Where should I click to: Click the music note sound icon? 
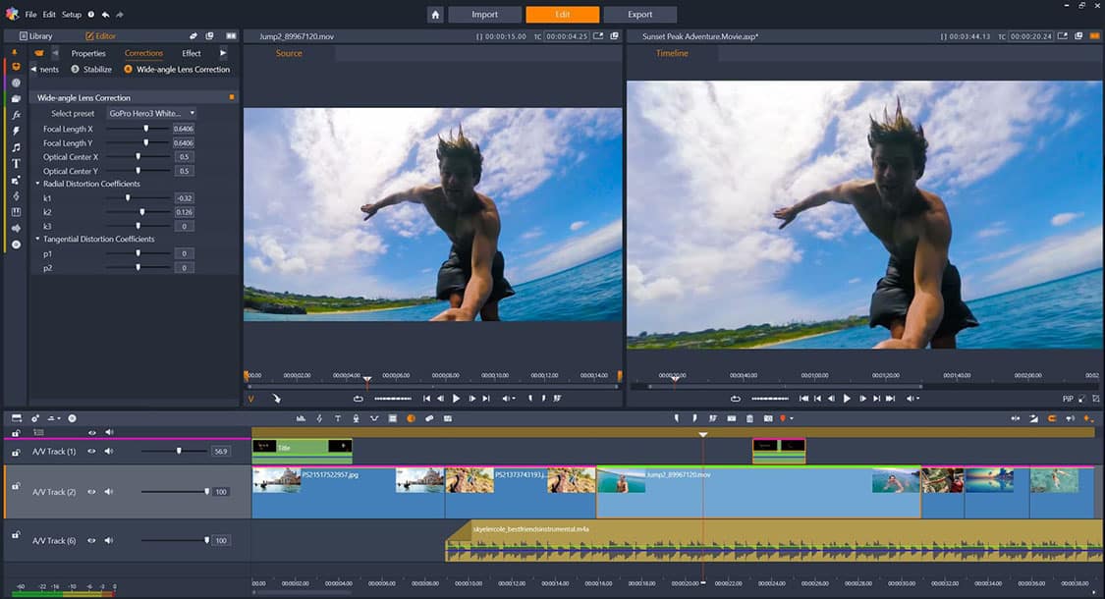click(x=16, y=147)
